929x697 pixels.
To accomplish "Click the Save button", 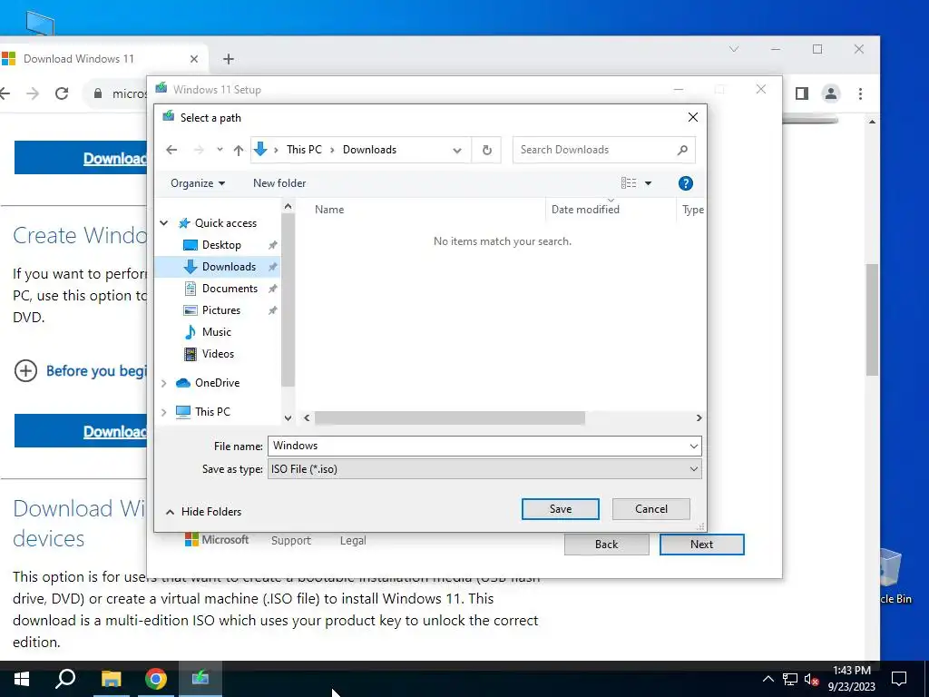I will pyautogui.click(x=561, y=509).
